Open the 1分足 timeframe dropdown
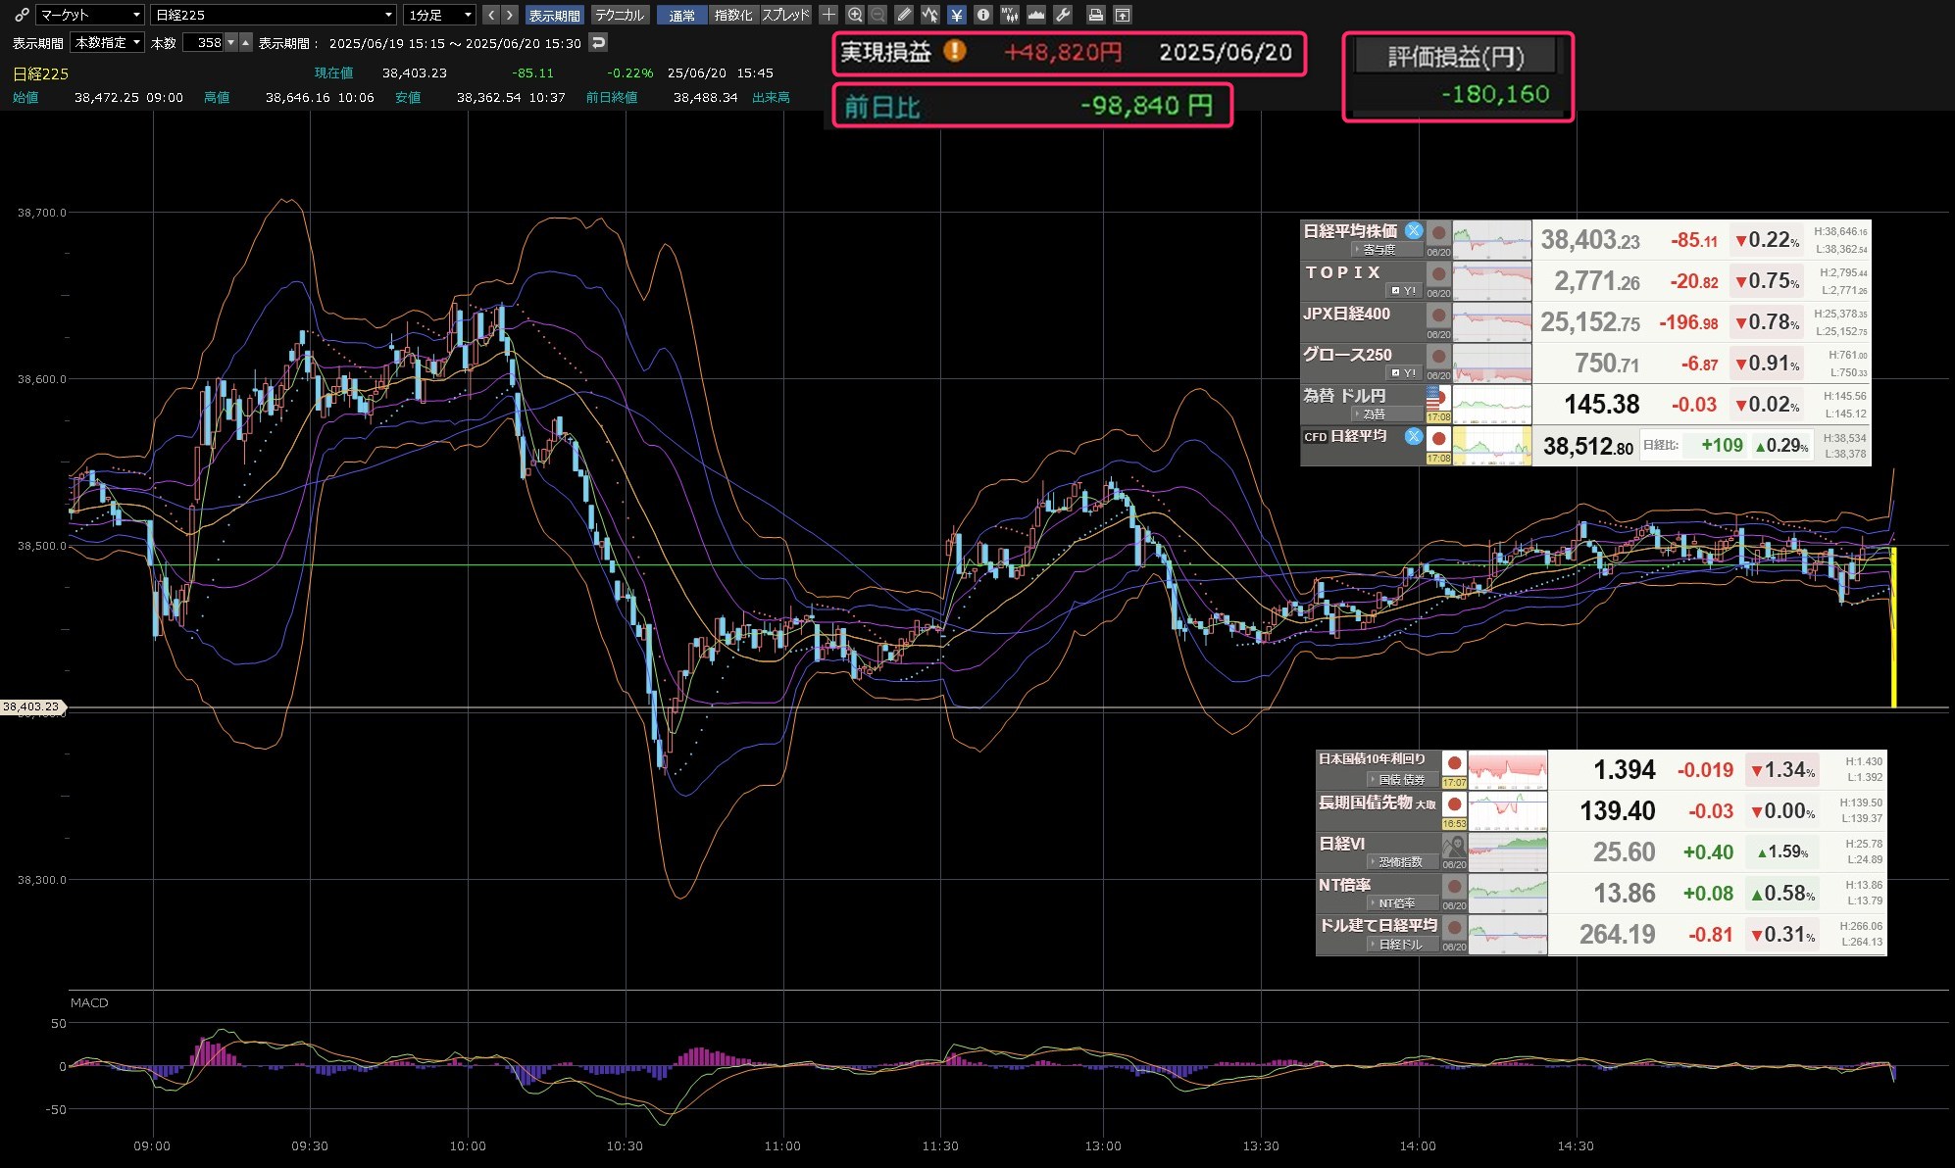The width and height of the screenshot is (1955, 1168). click(439, 15)
